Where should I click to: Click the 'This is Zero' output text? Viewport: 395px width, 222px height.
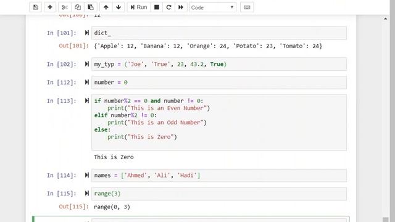[114, 157]
